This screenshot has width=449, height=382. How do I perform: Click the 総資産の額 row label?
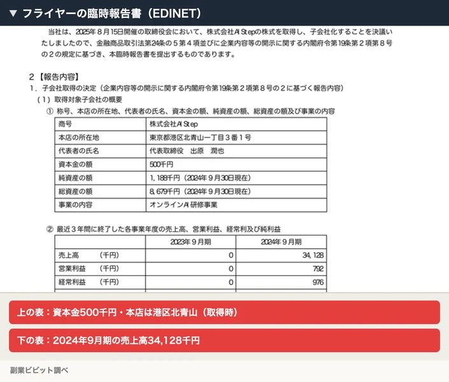(x=75, y=191)
